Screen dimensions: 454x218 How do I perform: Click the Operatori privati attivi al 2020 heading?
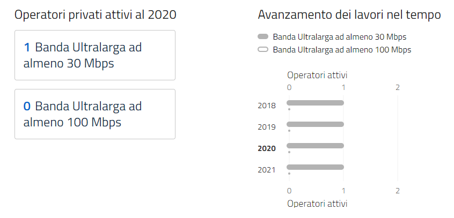(96, 15)
